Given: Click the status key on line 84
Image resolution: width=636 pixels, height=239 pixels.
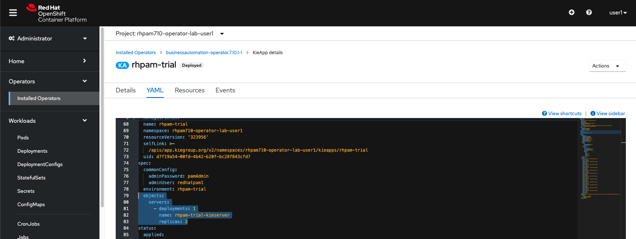Looking at the screenshot, I should tap(146, 228).
